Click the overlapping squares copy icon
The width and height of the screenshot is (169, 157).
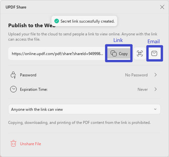(x=114, y=53)
